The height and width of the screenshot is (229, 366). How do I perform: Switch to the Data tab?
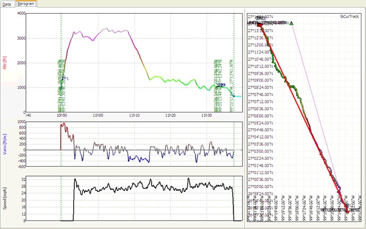7,3
